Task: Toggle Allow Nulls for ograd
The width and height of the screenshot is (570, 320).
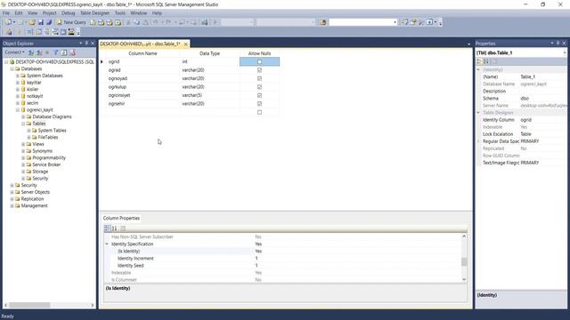Action: pyautogui.click(x=259, y=70)
